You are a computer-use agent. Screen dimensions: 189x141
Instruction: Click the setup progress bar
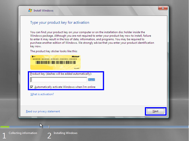[94, 127]
